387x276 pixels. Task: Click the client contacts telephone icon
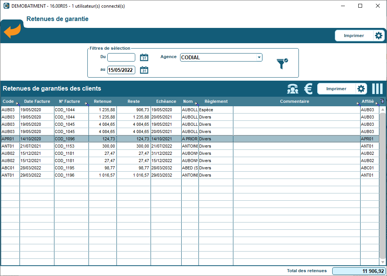coord(293,89)
